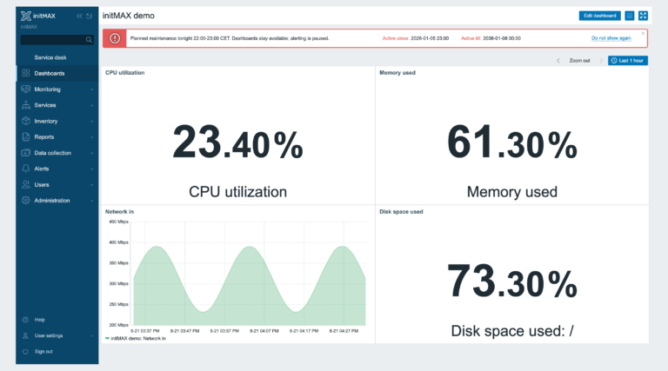Click the Services hierarchy icon

[26, 105]
